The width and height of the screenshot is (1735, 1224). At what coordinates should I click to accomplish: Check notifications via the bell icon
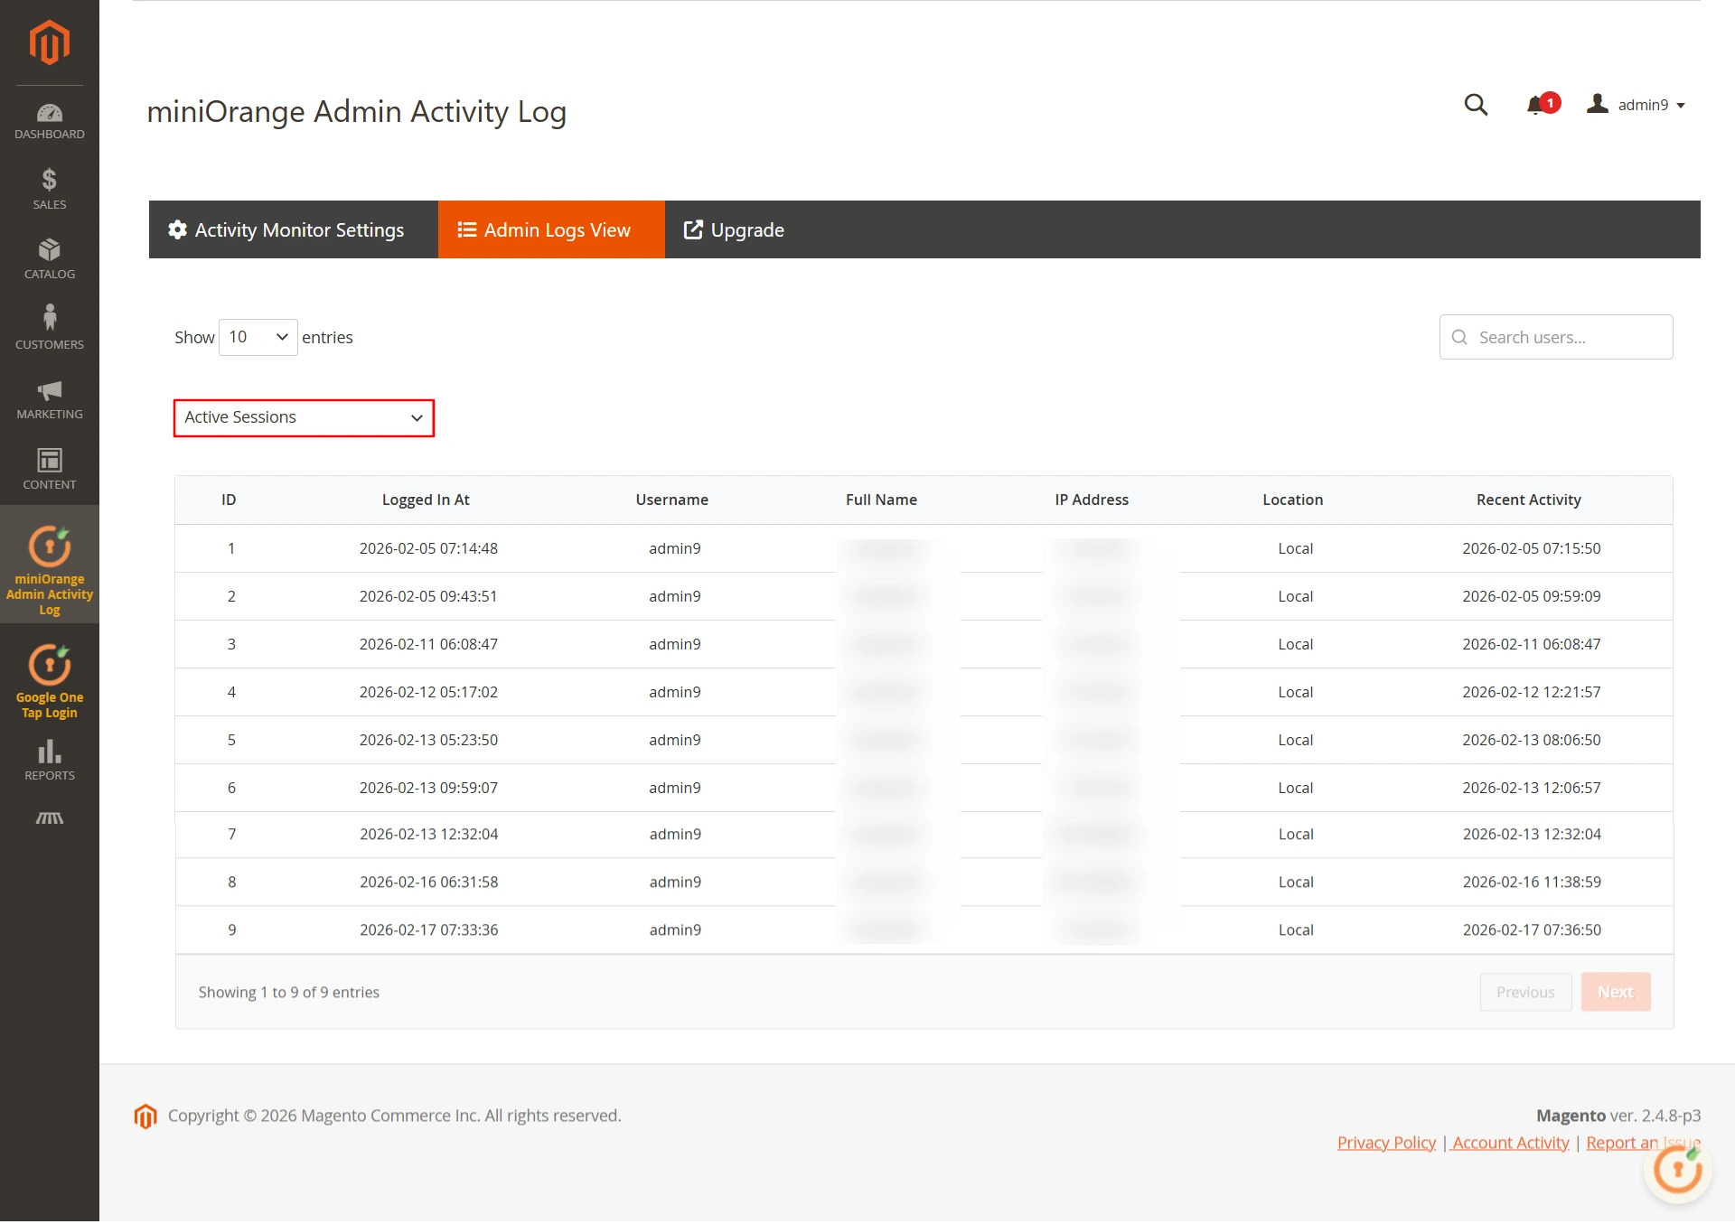pos(1536,105)
